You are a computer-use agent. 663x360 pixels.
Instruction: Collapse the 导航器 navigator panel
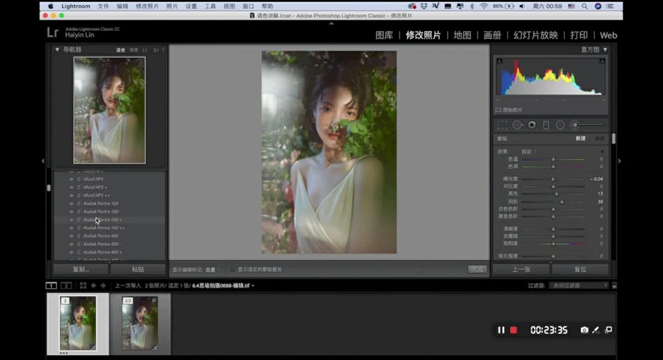click(57, 49)
